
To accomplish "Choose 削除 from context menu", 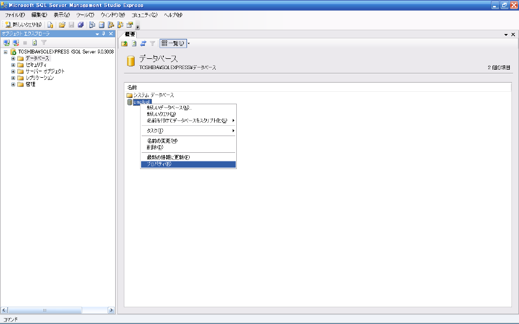I will pos(188,147).
